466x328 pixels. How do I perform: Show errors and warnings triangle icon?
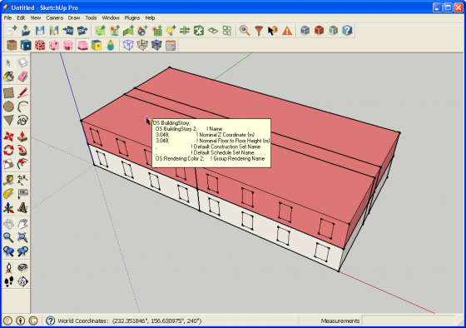click(287, 31)
